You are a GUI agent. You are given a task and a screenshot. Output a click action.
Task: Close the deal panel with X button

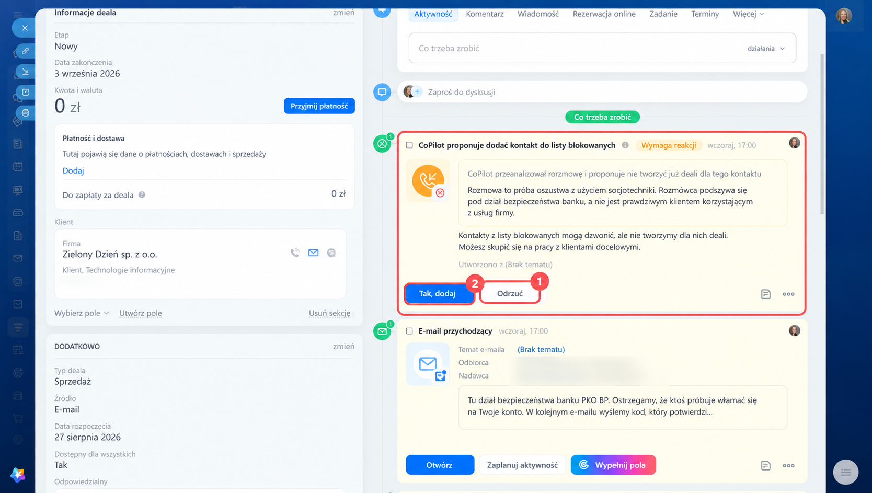pyautogui.click(x=25, y=28)
